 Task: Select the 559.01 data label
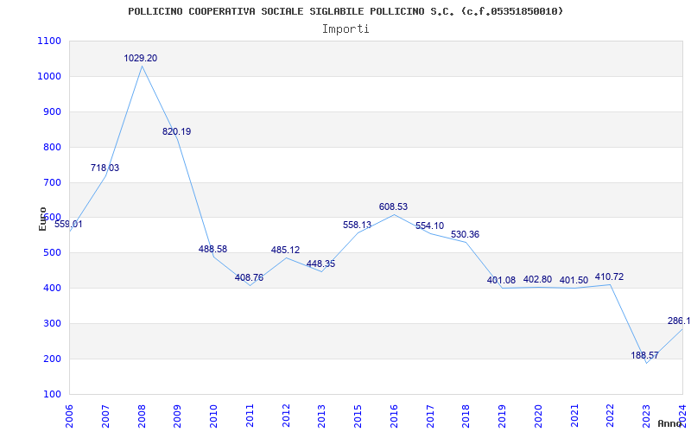click(68, 224)
